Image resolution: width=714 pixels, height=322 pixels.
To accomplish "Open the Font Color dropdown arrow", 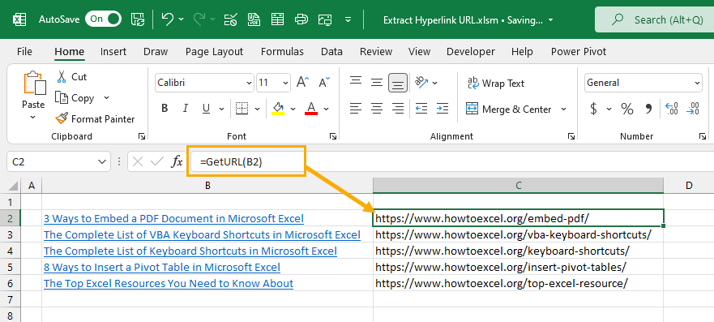I will [x=326, y=109].
